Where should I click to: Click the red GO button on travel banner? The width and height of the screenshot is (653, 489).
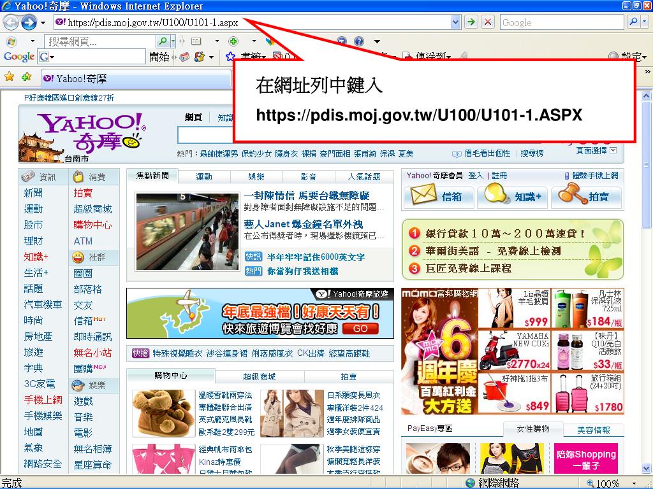tap(360, 329)
